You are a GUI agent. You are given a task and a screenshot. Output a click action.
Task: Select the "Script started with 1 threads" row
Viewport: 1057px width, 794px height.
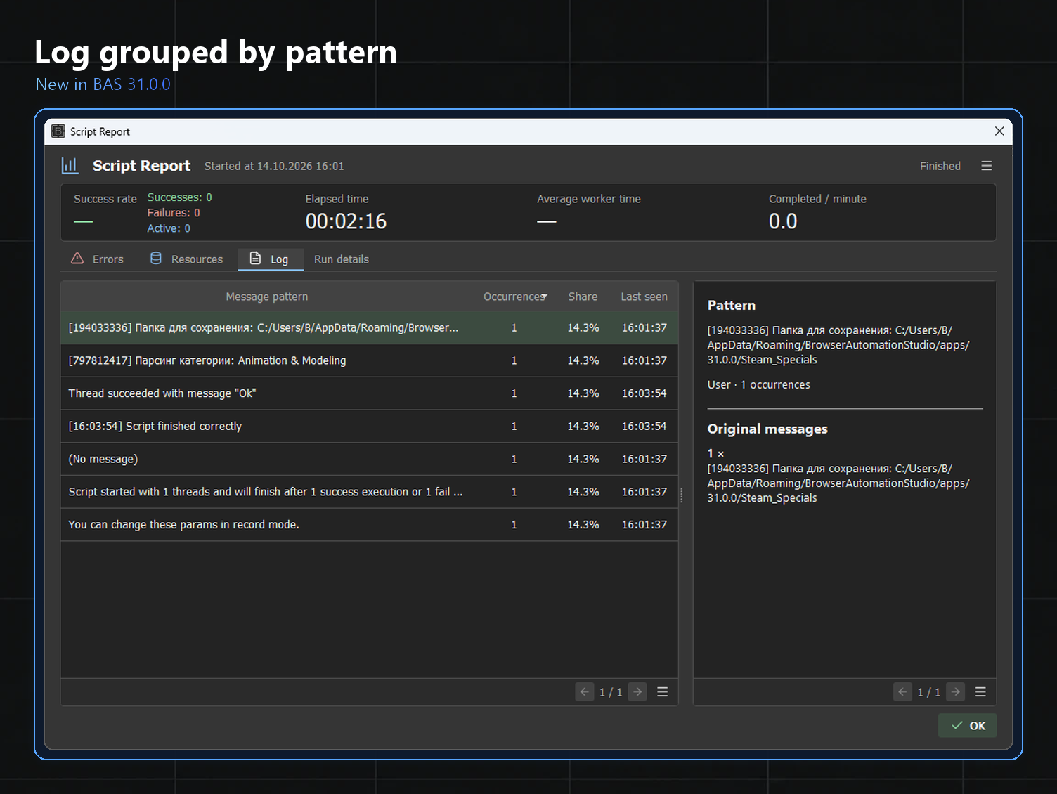tap(369, 492)
